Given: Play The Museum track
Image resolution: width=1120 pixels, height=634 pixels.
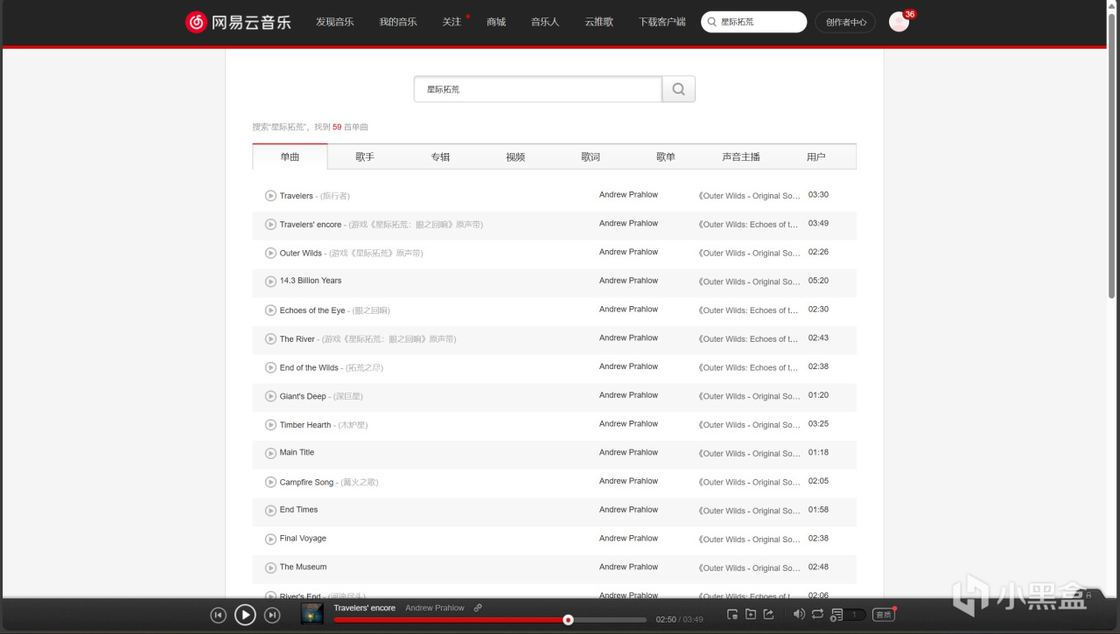Looking at the screenshot, I should pos(270,568).
